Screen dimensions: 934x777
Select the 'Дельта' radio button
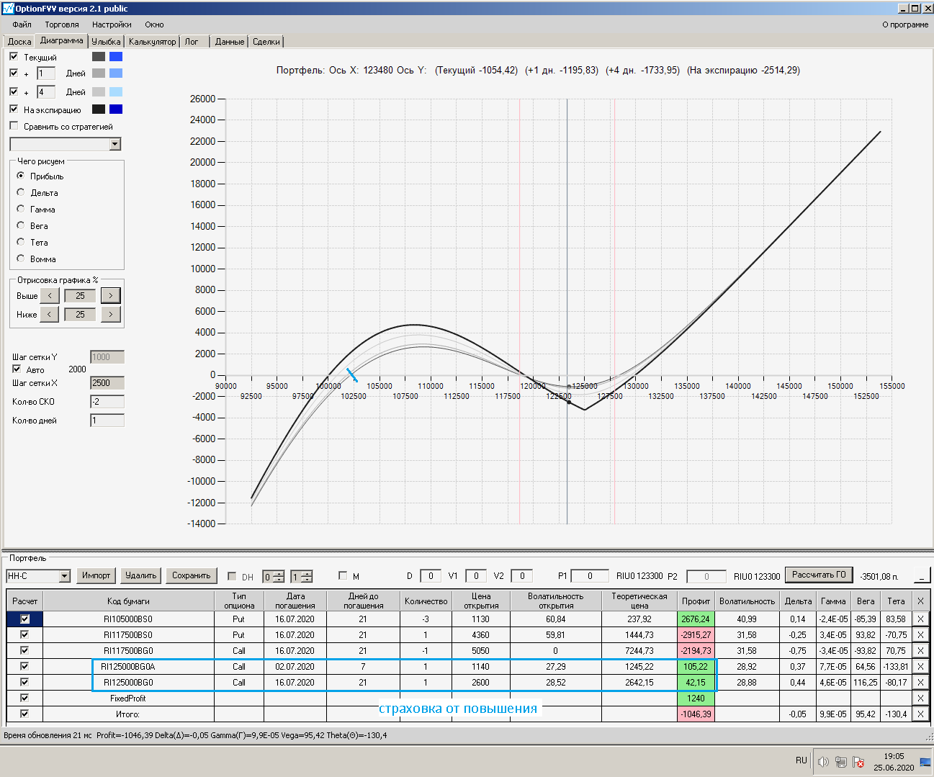[x=21, y=192]
